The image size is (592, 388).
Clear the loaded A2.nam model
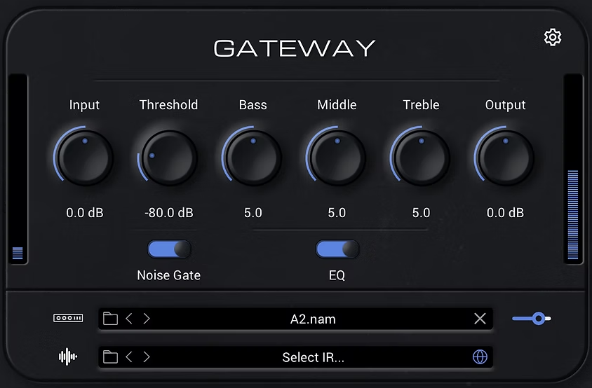(480, 319)
